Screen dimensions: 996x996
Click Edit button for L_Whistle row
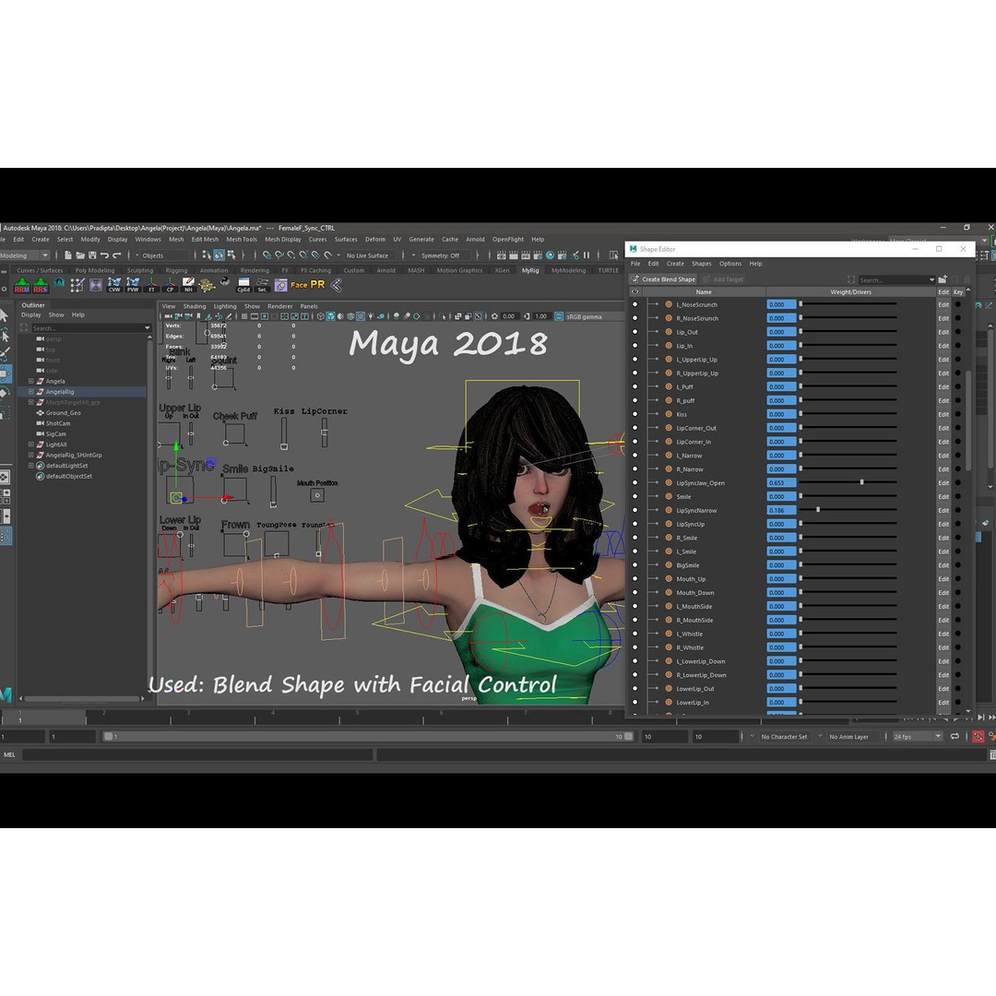click(943, 634)
